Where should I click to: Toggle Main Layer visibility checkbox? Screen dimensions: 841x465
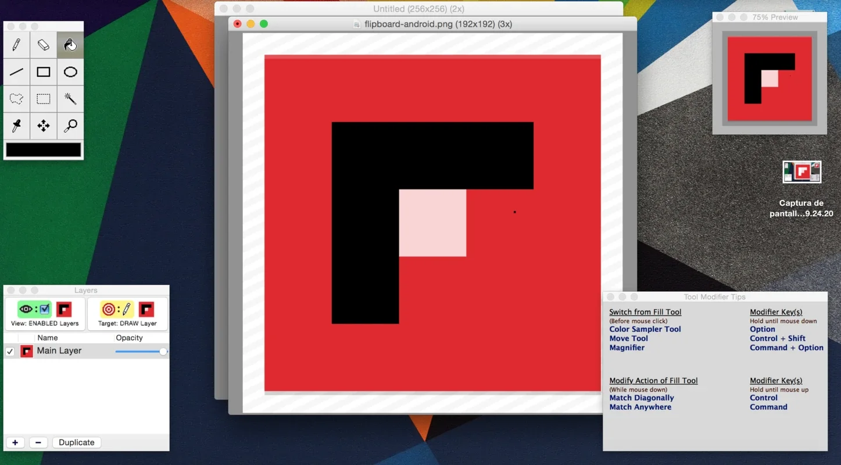[x=10, y=351]
